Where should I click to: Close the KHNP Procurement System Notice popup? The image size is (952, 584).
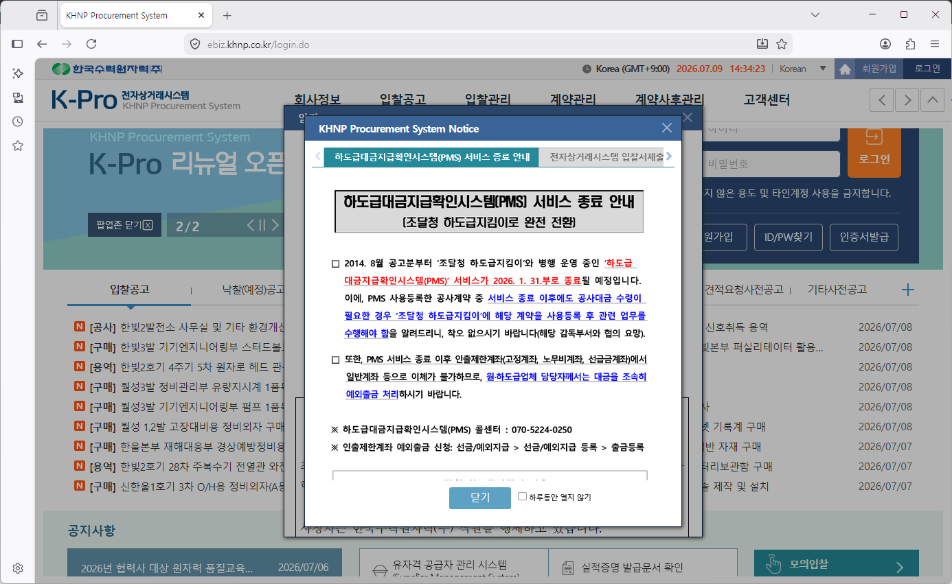point(666,128)
